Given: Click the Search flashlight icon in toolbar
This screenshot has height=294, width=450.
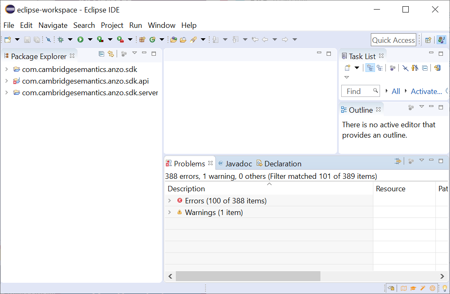Looking at the screenshot, I should pos(193,40).
